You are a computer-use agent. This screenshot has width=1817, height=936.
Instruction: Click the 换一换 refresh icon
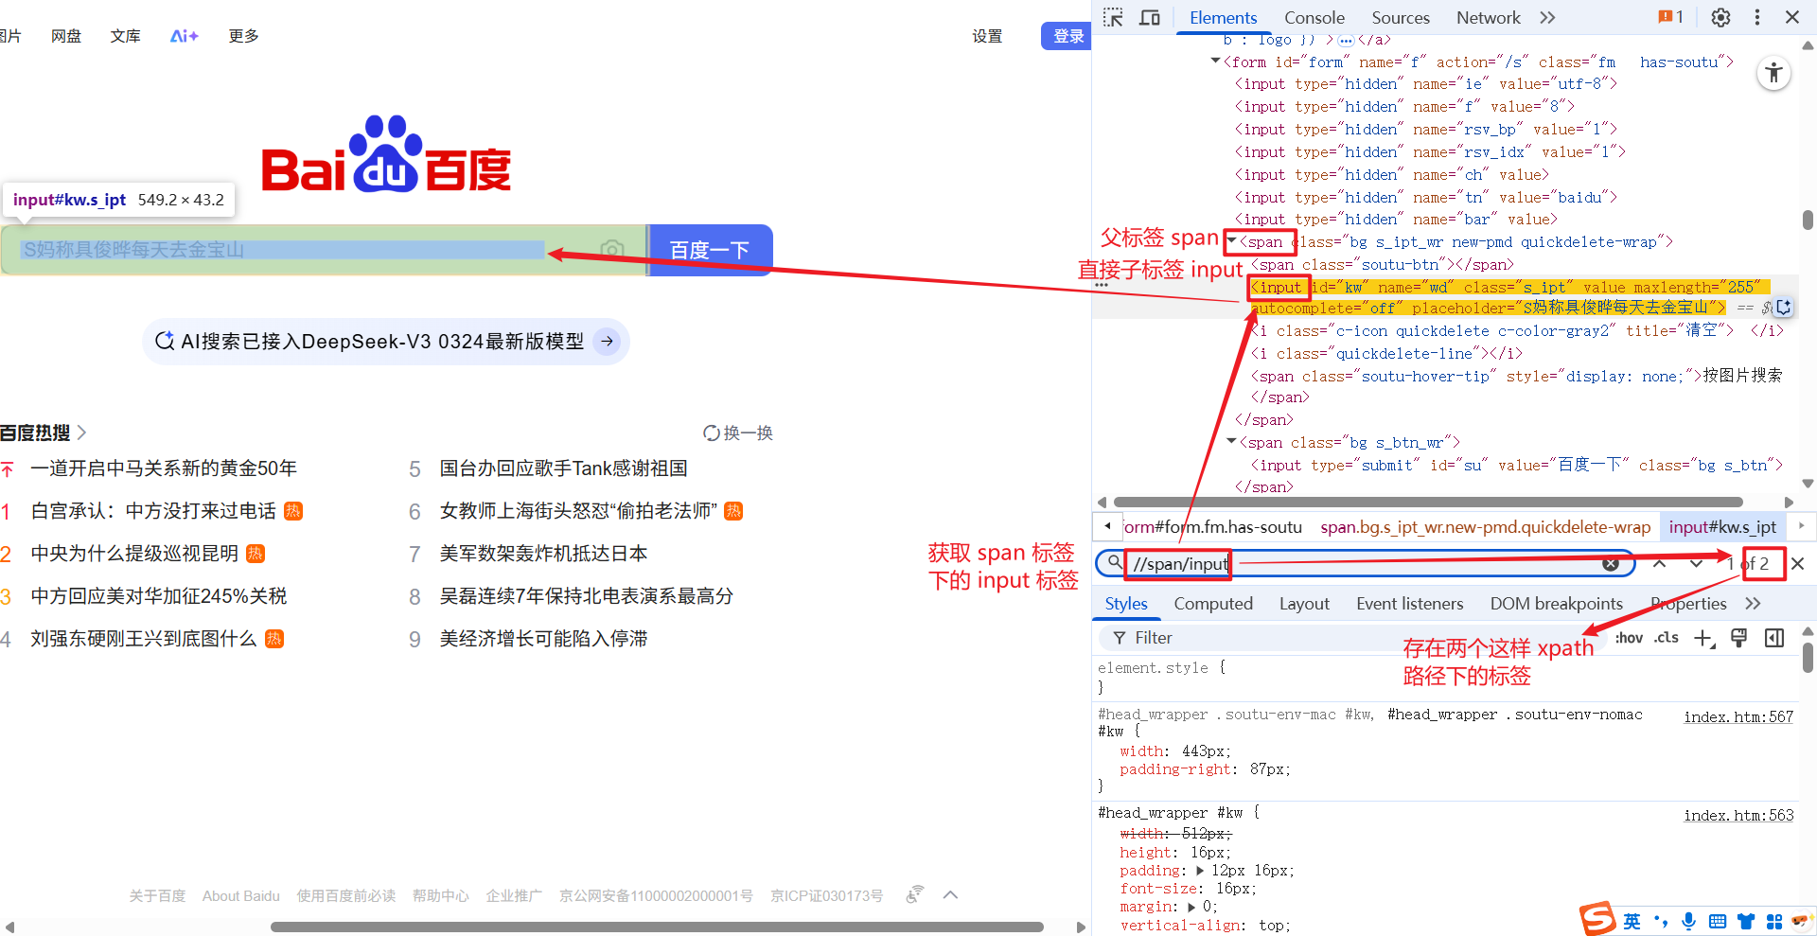click(x=712, y=433)
